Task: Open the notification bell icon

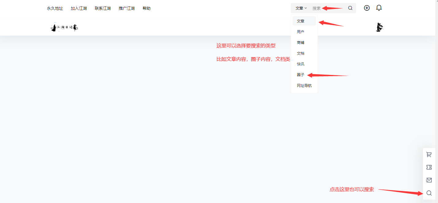Action: pos(379,8)
